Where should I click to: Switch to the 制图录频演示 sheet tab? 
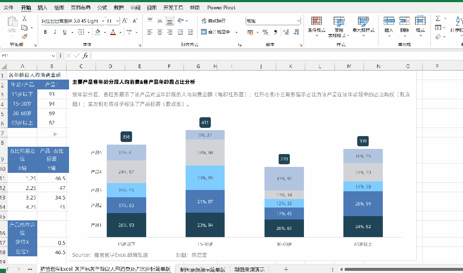pos(250,269)
